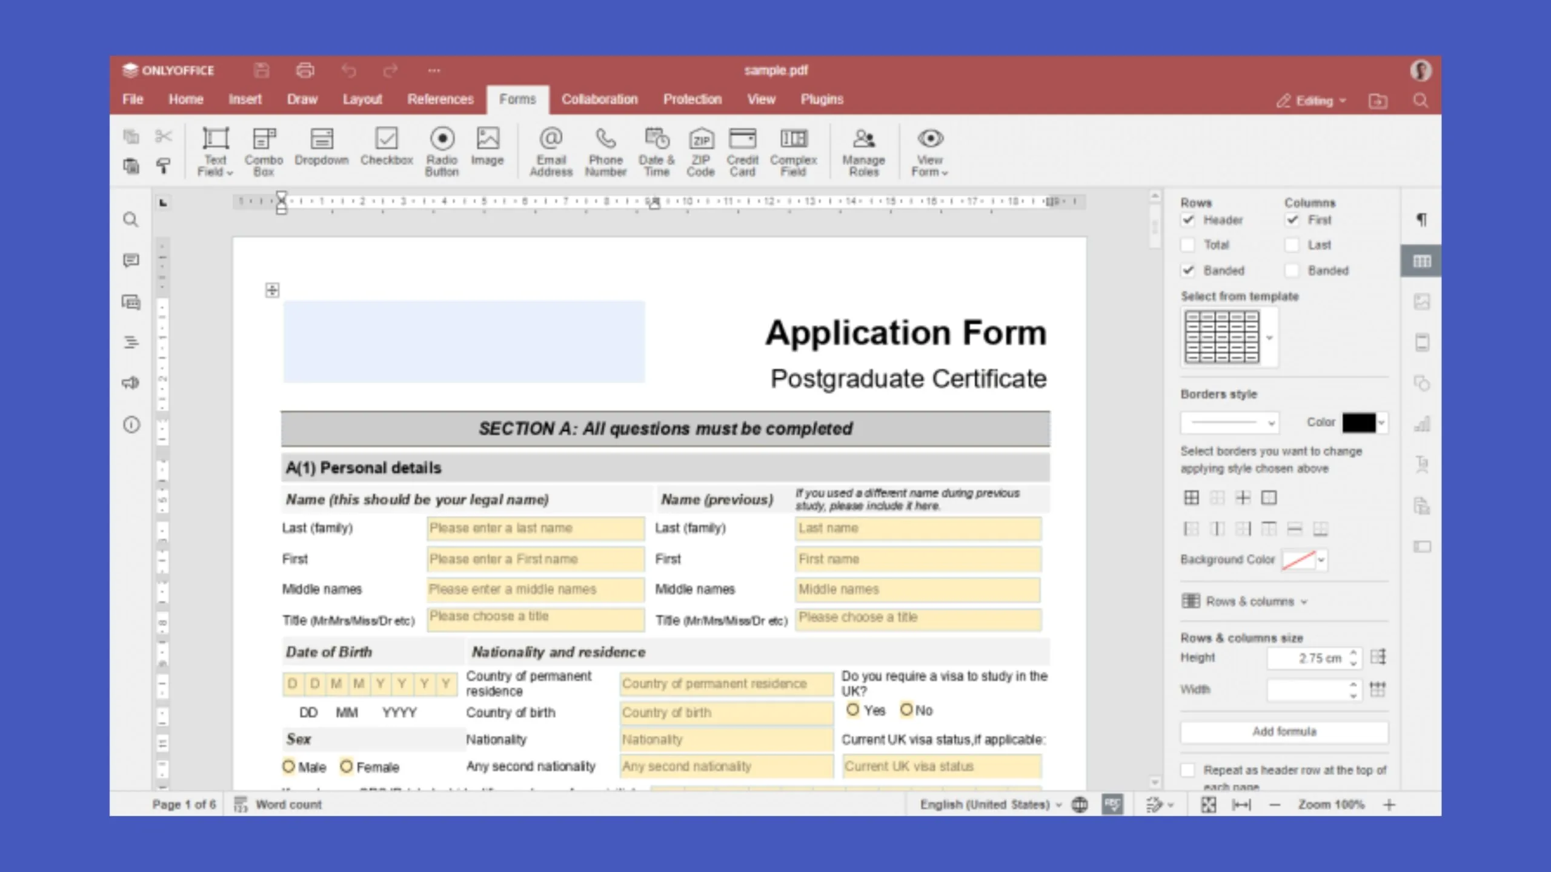Open the Insert ribbon tab
Screen dimensions: 1551x872
pyautogui.click(x=244, y=99)
